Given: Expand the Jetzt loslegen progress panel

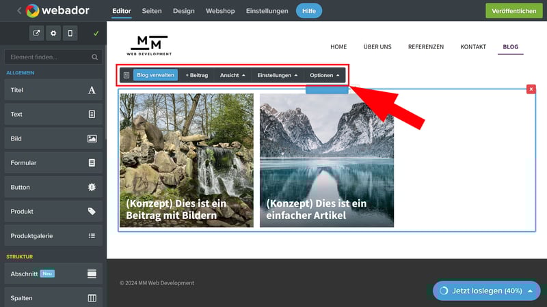Looking at the screenshot, I should click(x=485, y=291).
